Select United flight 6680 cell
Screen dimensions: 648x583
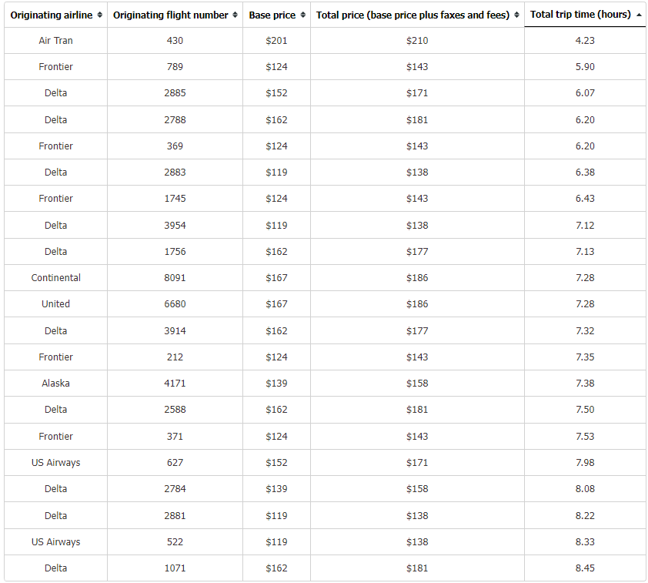pos(175,304)
